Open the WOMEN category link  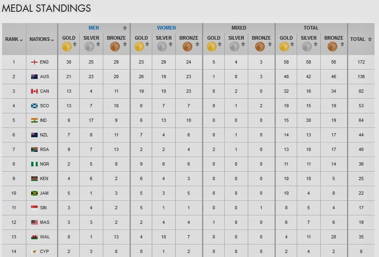(x=166, y=28)
